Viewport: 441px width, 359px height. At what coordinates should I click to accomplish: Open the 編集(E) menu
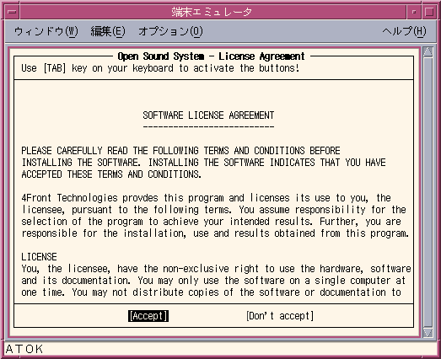point(108,31)
